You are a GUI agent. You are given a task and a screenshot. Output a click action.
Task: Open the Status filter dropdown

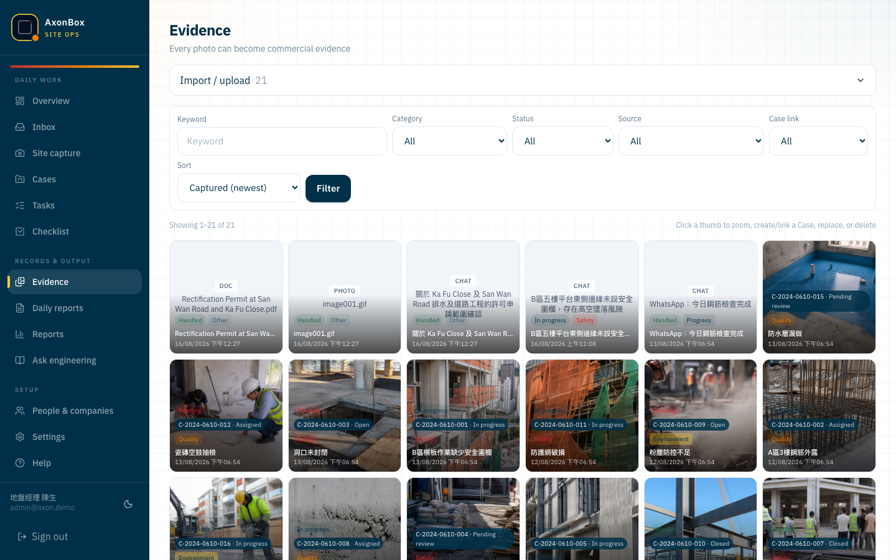[x=562, y=141]
